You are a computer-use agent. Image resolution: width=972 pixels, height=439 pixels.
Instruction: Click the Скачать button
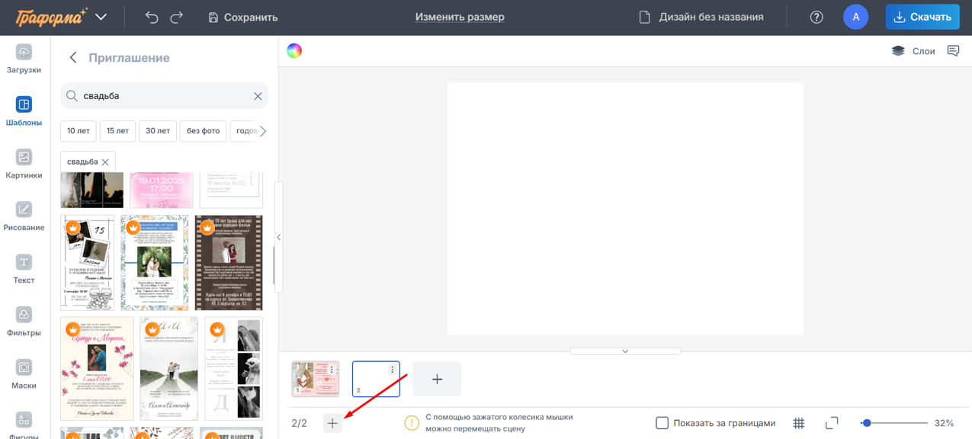coord(922,16)
